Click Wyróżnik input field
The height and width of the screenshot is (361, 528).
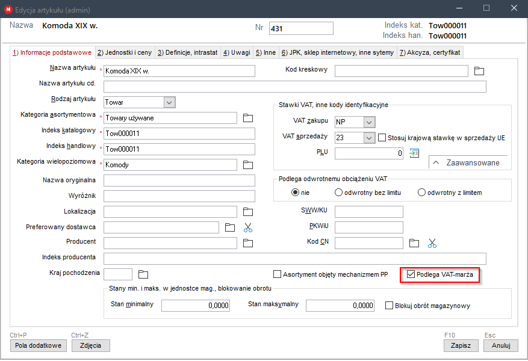(x=179, y=196)
